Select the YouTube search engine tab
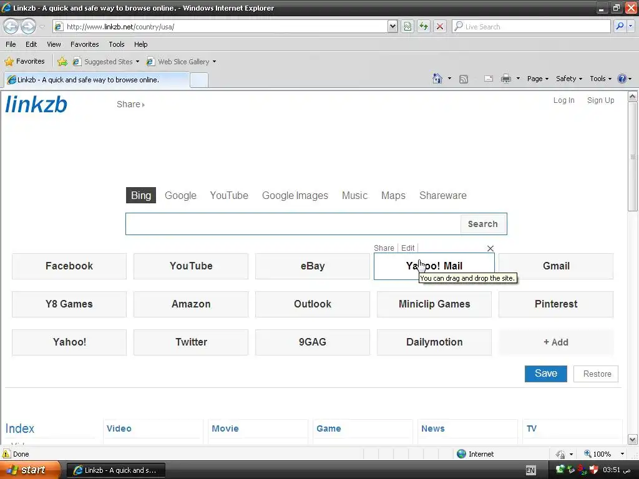This screenshot has height=479, width=639. coord(229,195)
